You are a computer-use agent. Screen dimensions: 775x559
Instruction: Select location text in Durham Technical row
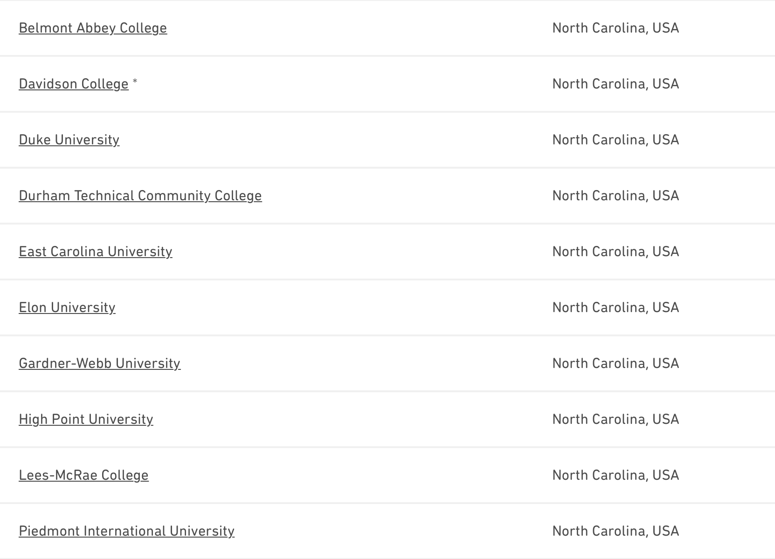pos(616,196)
